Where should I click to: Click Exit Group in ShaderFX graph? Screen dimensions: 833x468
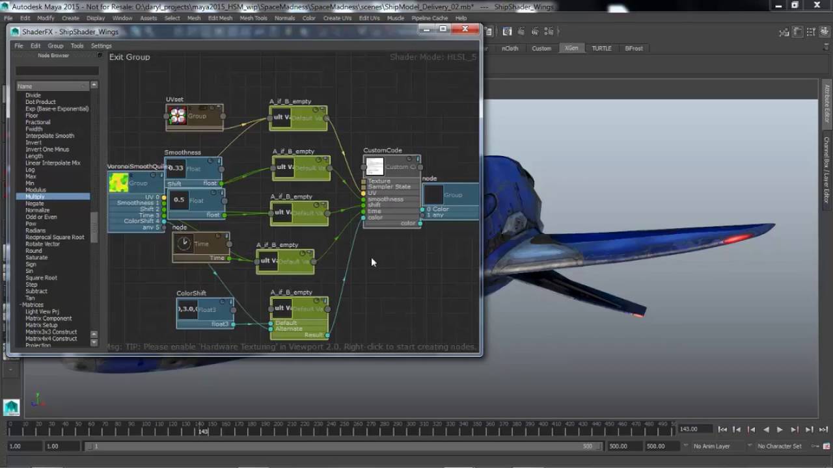(x=130, y=57)
